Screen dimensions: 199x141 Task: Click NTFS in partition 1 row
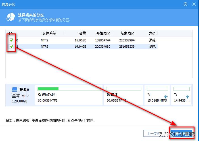[44, 47]
